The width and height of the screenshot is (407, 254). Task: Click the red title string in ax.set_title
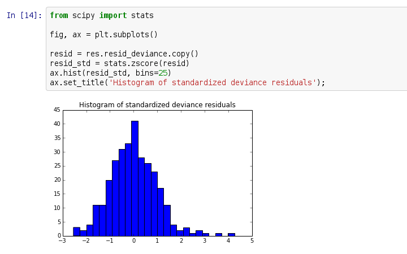212,82
